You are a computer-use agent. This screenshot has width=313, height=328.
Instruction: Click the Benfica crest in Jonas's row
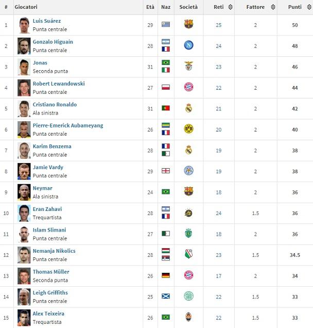(188, 67)
